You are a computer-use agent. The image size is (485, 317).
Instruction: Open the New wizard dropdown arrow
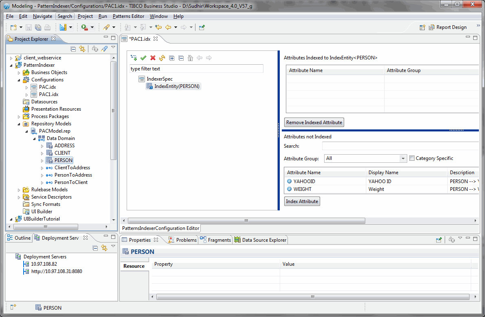[21, 27]
